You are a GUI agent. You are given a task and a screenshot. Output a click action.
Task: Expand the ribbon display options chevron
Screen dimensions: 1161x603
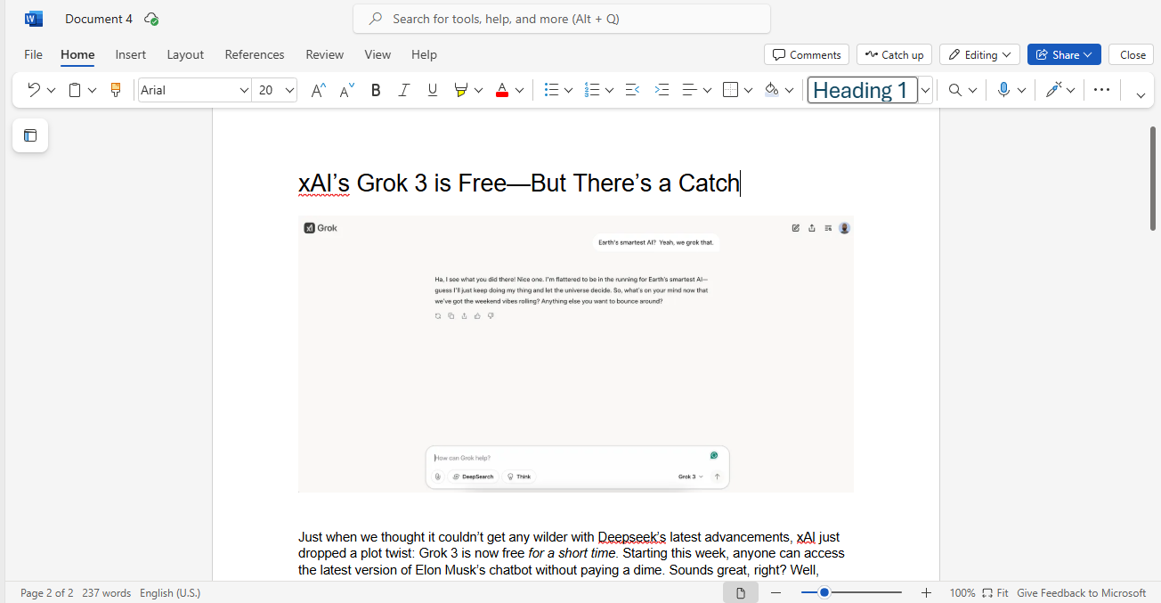tap(1141, 94)
